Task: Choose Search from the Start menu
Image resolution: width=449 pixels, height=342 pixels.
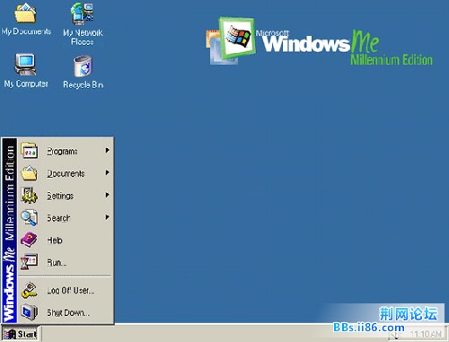Action: (x=66, y=217)
